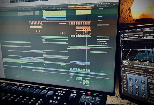
Task: Select NOVA band V button
Action: [152, 65]
